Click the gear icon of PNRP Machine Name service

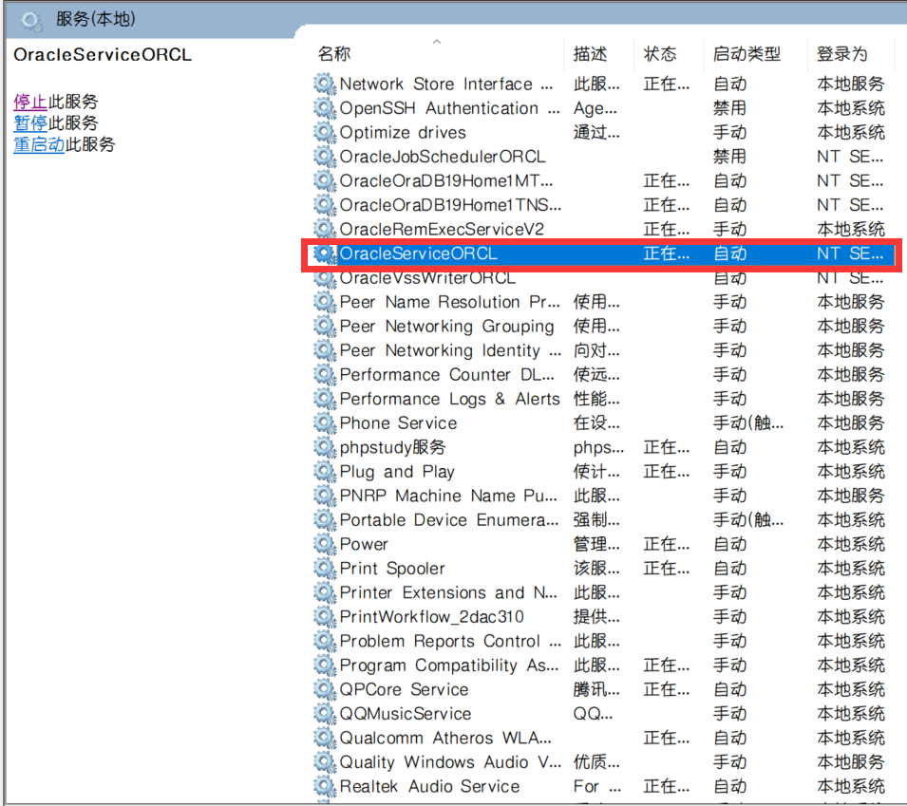click(325, 496)
